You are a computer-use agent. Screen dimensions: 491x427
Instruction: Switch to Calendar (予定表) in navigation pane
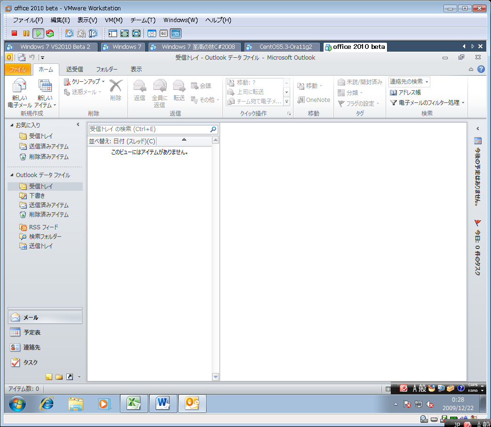[x=32, y=332]
